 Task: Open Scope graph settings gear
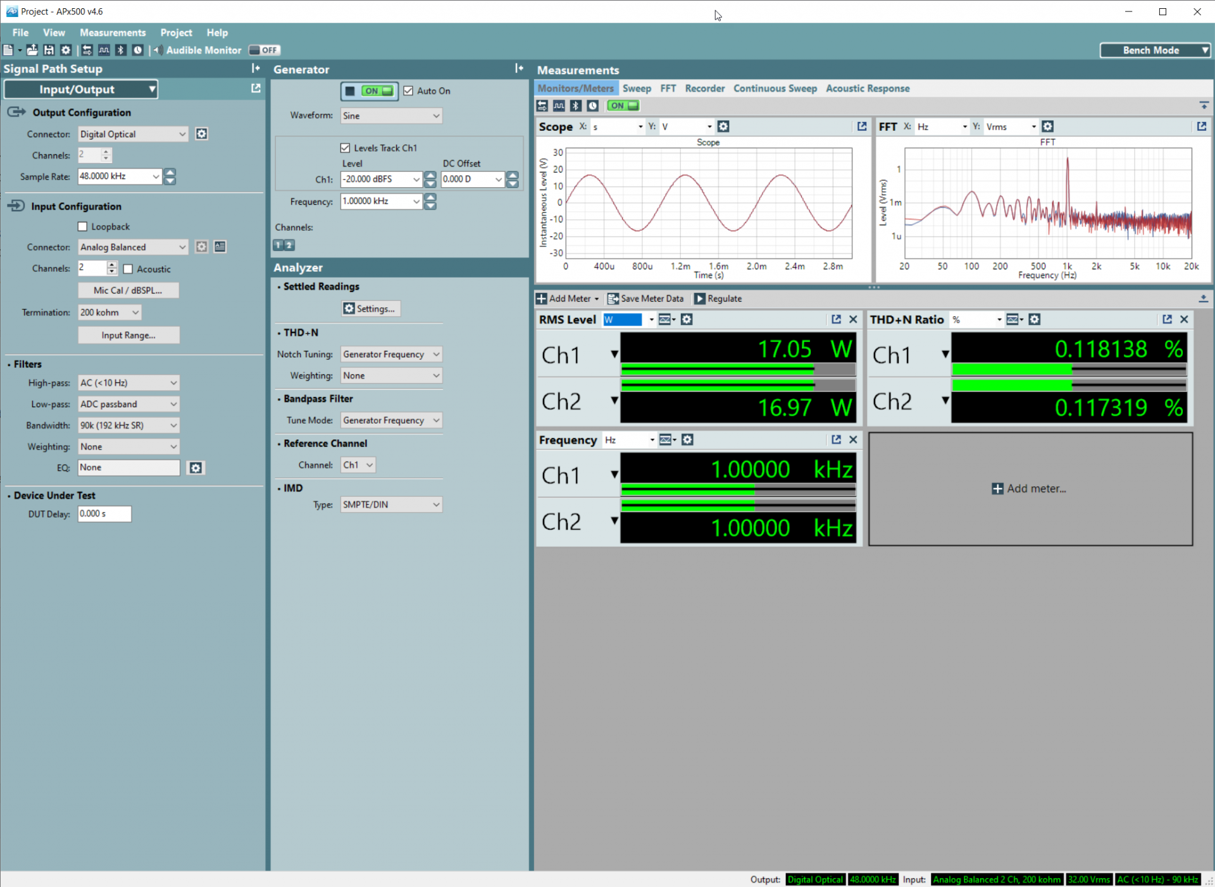(x=723, y=126)
